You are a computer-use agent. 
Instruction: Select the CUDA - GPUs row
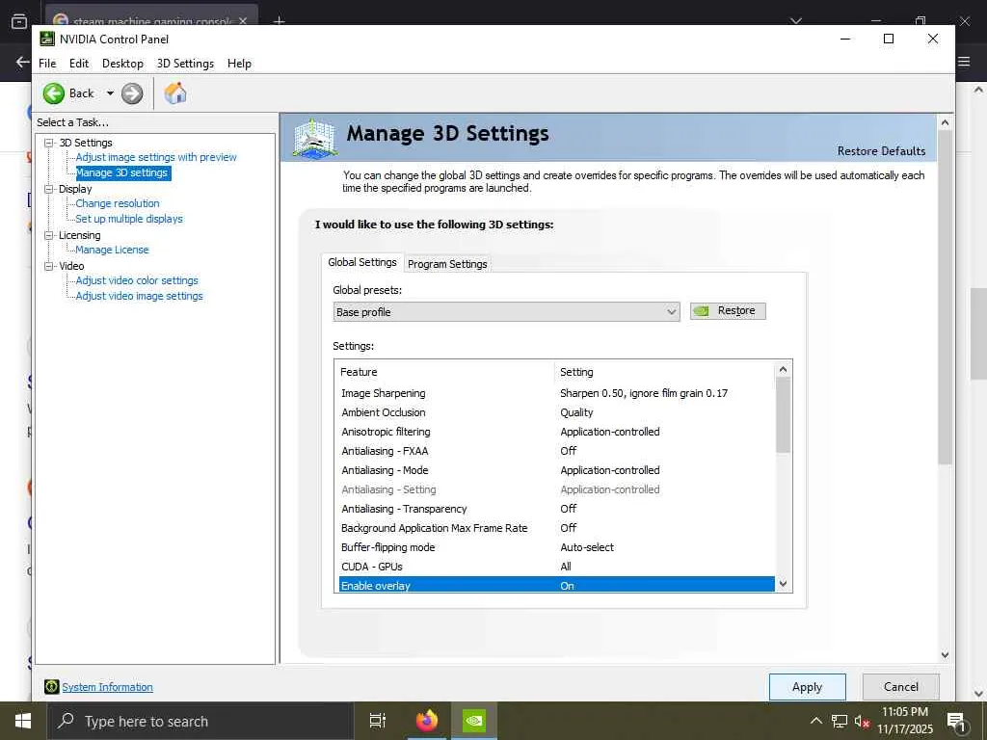click(556, 567)
